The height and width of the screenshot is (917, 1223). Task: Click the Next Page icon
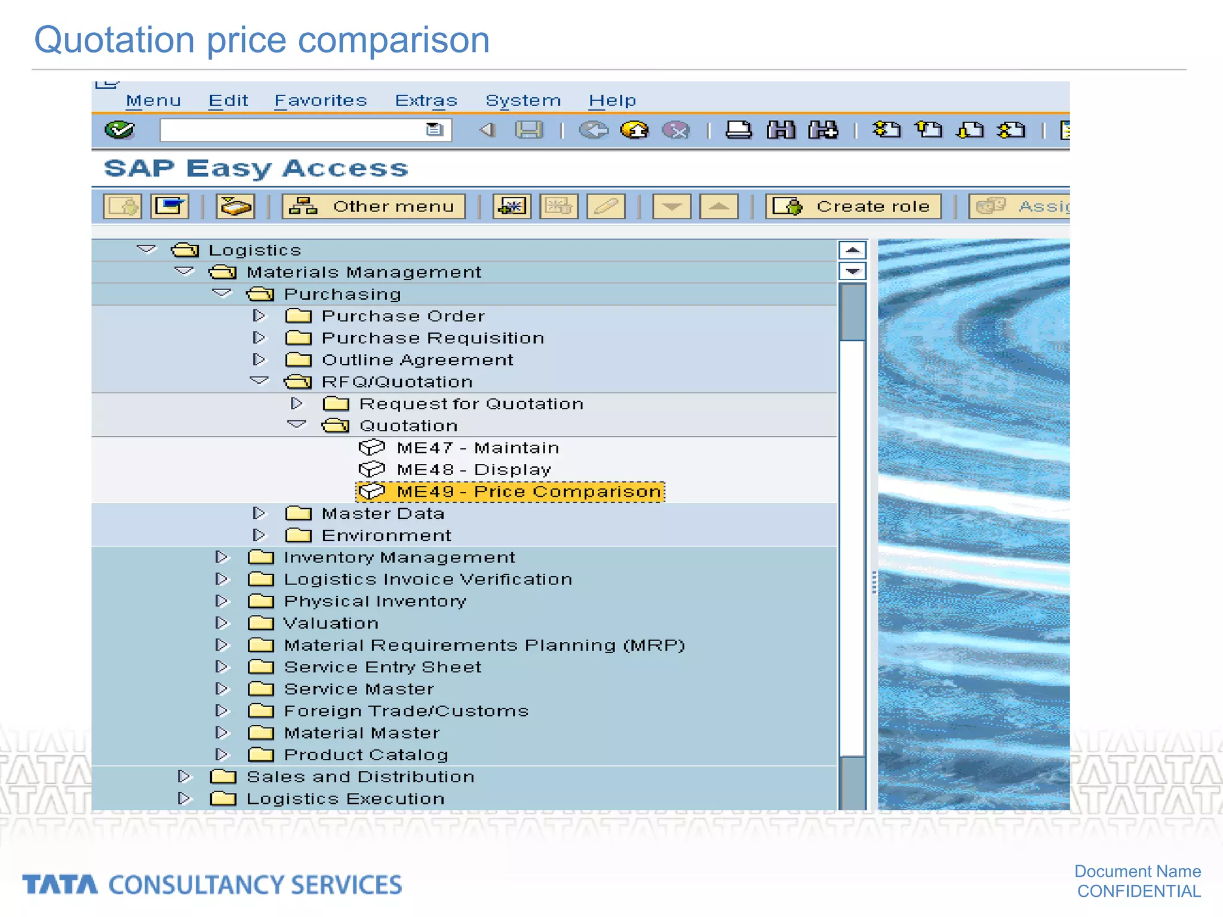[x=970, y=130]
